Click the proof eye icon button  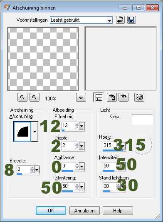tap(123, 97)
